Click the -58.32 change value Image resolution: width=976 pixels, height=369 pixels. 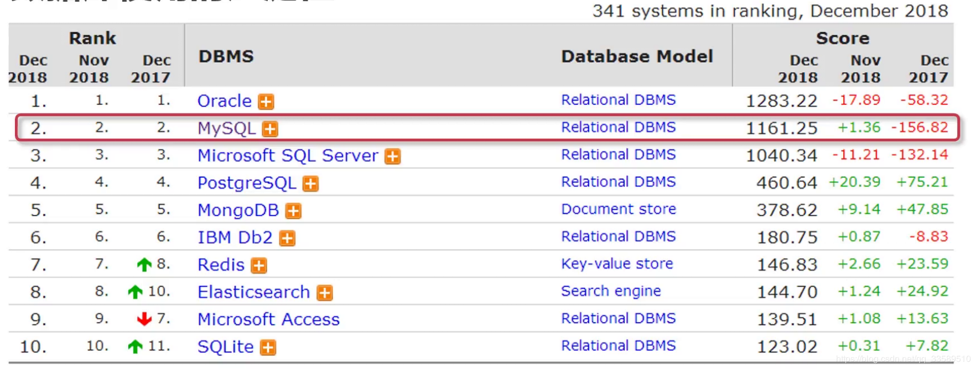[x=924, y=100]
